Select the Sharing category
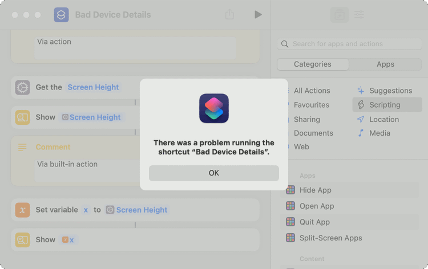The width and height of the screenshot is (428, 269). click(307, 119)
